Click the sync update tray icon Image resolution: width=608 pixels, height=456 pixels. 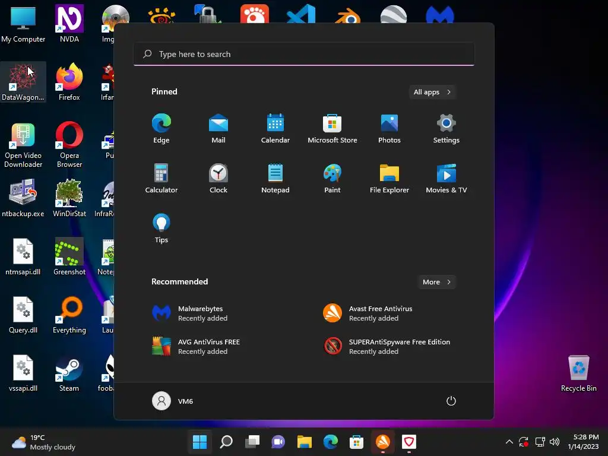click(x=524, y=442)
